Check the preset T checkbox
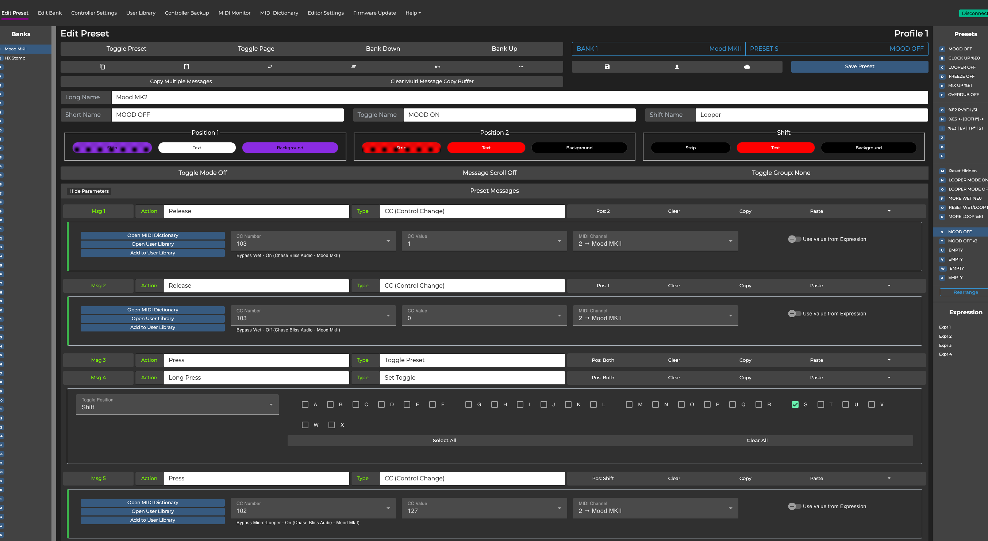 [821, 404]
